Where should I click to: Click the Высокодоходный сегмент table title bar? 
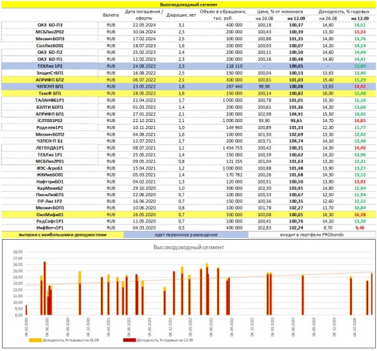(x=188, y=4)
